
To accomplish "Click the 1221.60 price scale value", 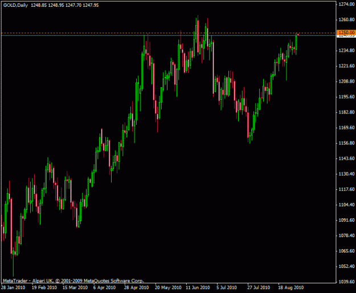I will [346, 66].
